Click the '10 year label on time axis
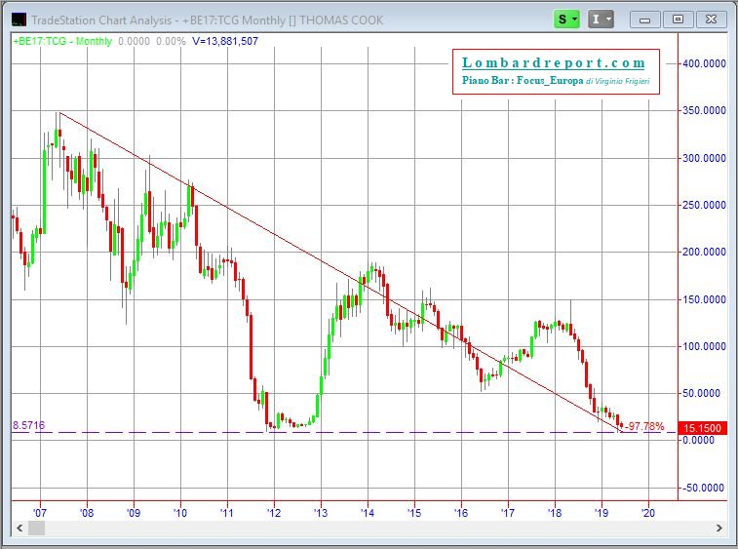The height and width of the screenshot is (549, 738). tap(180, 512)
